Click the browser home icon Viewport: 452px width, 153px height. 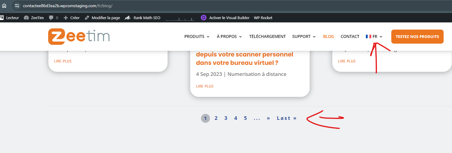[x=4, y=6]
